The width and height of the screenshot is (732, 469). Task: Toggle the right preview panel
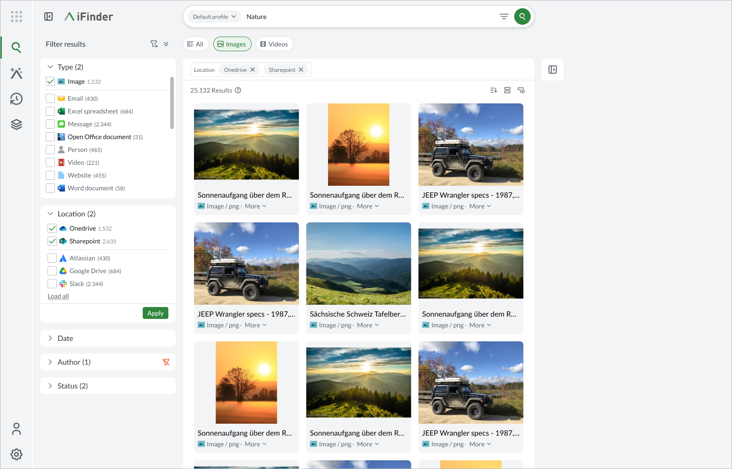[x=553, y=70]
